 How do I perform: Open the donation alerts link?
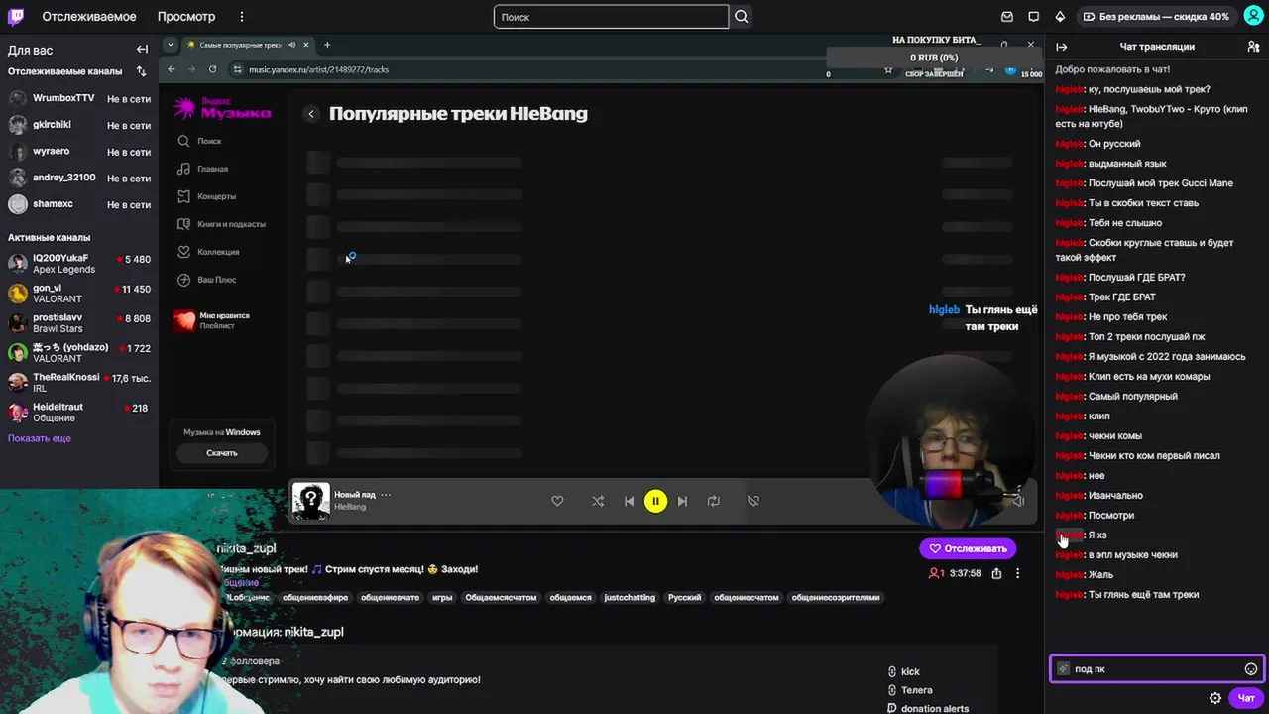click(928, 709)
